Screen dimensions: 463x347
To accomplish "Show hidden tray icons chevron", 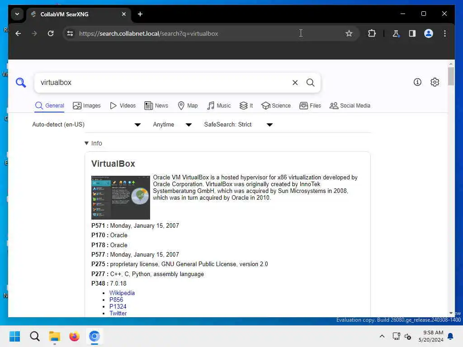I will tap(382, 336).
